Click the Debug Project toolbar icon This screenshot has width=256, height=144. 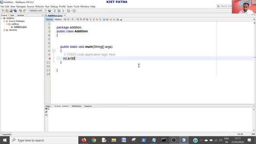coord(68,11)
